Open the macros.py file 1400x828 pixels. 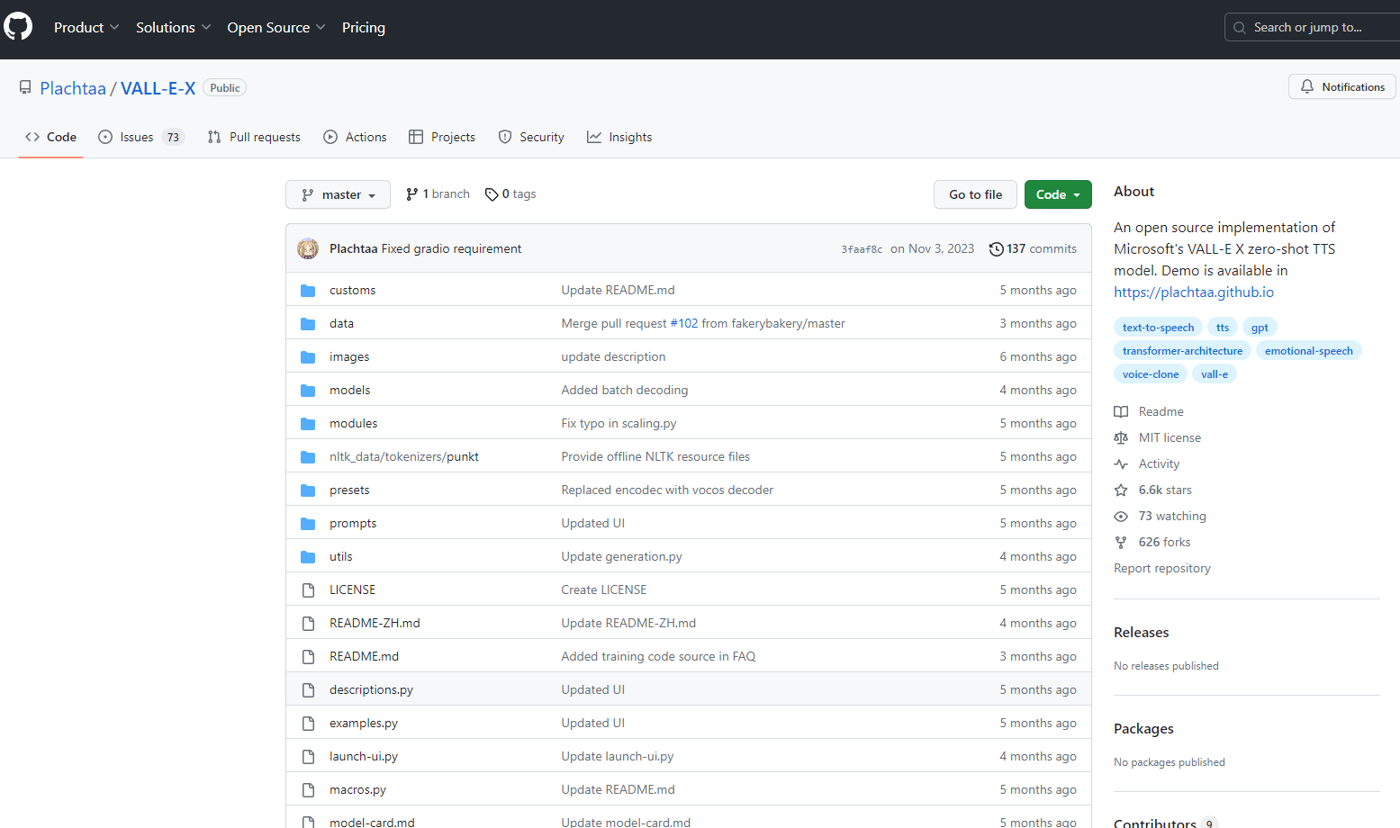[x=357, y=789]
